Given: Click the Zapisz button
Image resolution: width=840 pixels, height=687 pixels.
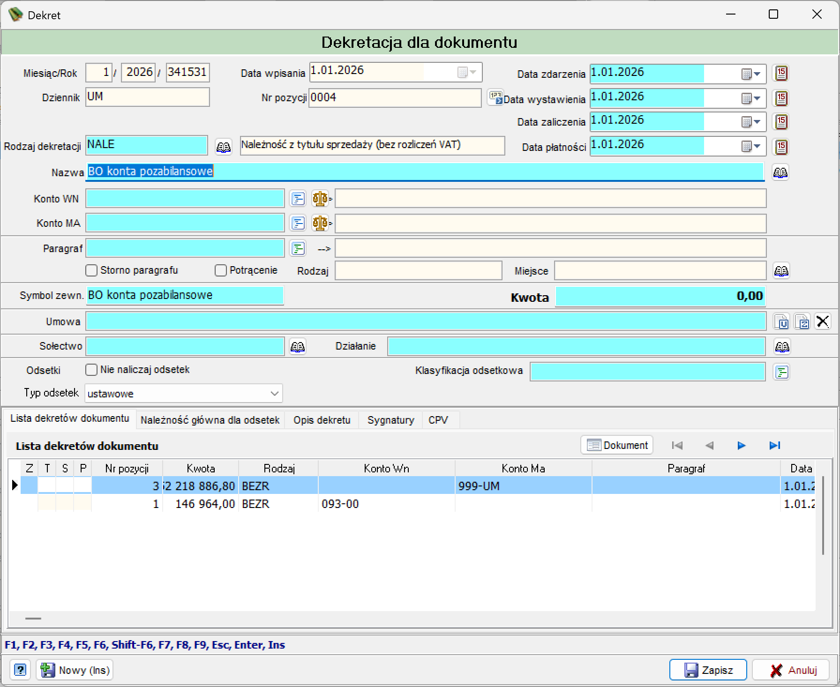Looking at the screenshot, I should click(x=708, y=670).
